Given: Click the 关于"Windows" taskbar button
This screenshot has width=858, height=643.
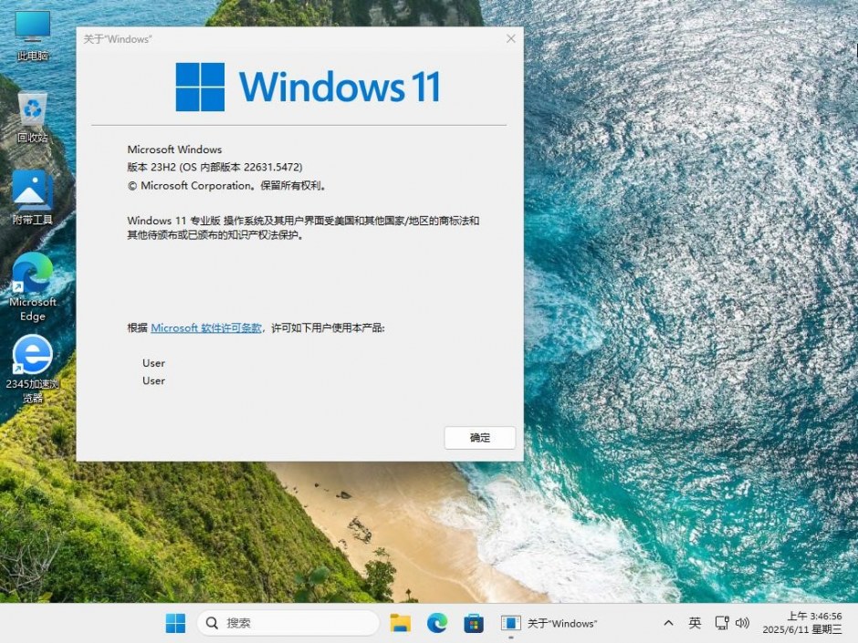Looking at the screenshot, I should click(549, 623).
